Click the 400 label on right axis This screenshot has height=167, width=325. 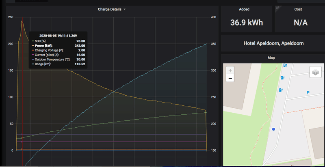(213, 17)
